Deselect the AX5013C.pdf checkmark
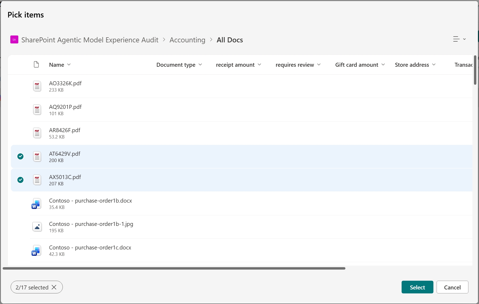The image size is (479, 304). pos(20,180)
